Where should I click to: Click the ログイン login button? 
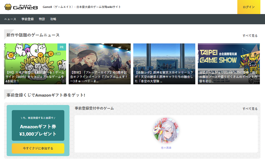(249, 7)
